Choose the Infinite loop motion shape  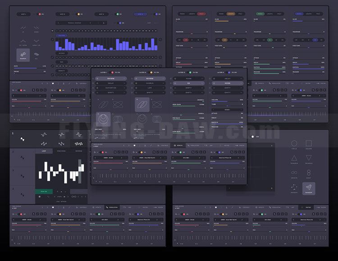pyautogui.click(x=294, y=173)
